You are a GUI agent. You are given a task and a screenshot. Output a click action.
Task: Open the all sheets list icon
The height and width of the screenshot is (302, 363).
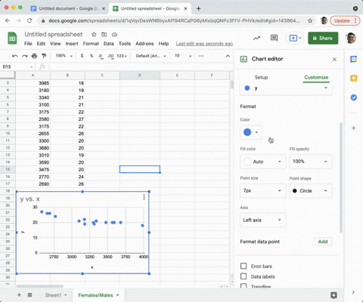[29, 294]
